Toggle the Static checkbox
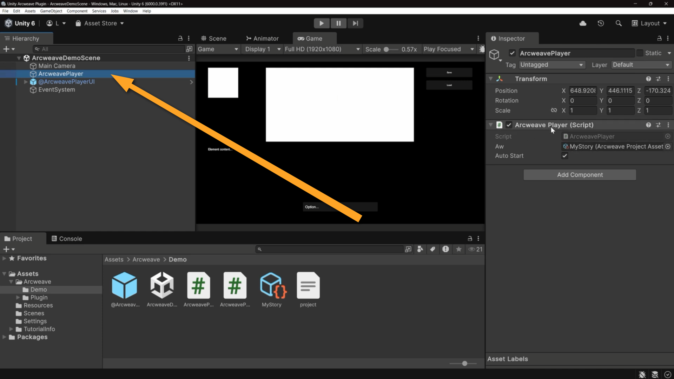 [x=640, y=53]
